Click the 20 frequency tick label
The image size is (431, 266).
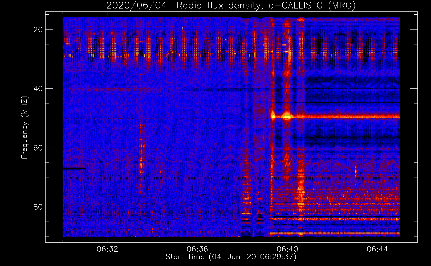tap(38, 30)
